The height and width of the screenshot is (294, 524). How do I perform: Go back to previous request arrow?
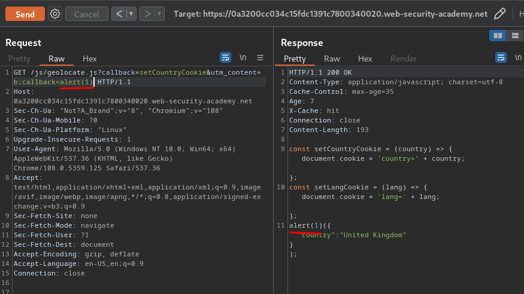[119, 14]
